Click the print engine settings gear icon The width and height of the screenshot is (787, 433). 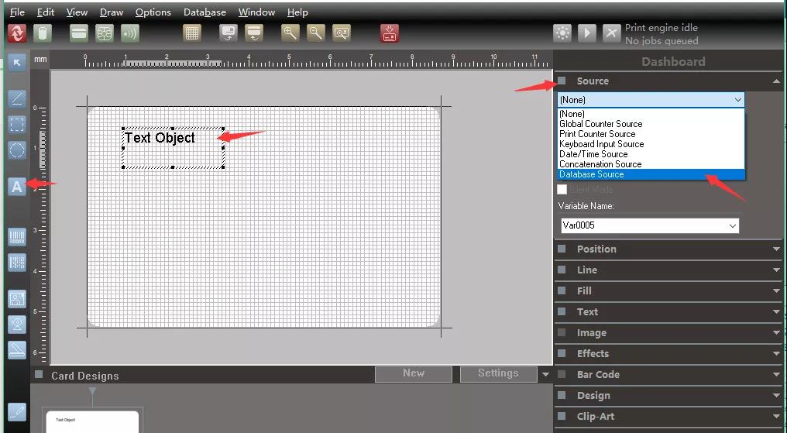(x=562, y=33)
